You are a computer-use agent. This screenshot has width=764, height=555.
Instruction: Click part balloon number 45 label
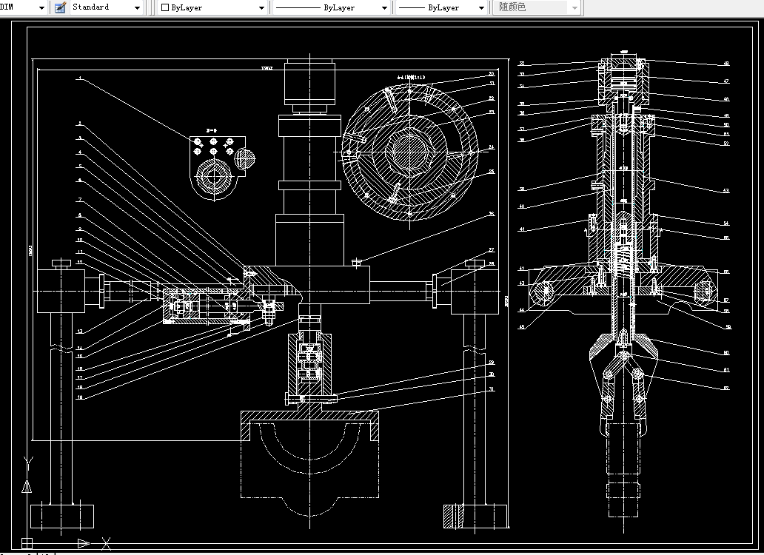click(522, 326)
